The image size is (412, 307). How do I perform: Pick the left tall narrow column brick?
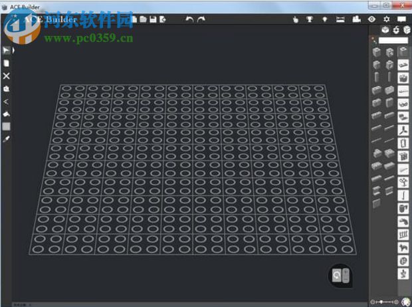coord(377,77)
